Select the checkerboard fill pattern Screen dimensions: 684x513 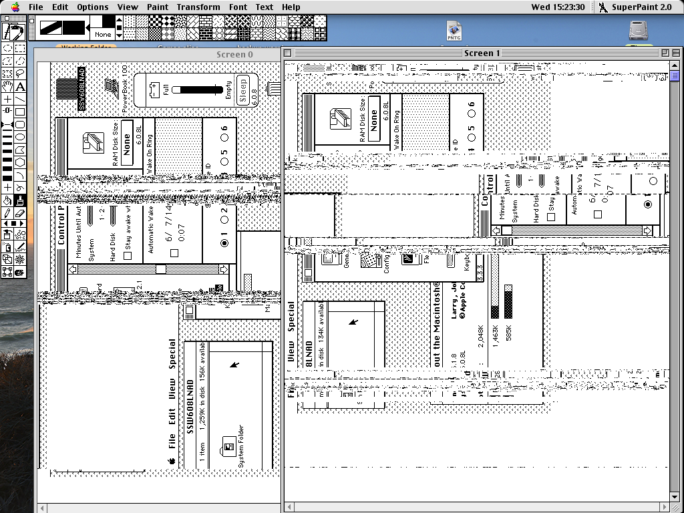click(155, 21)
